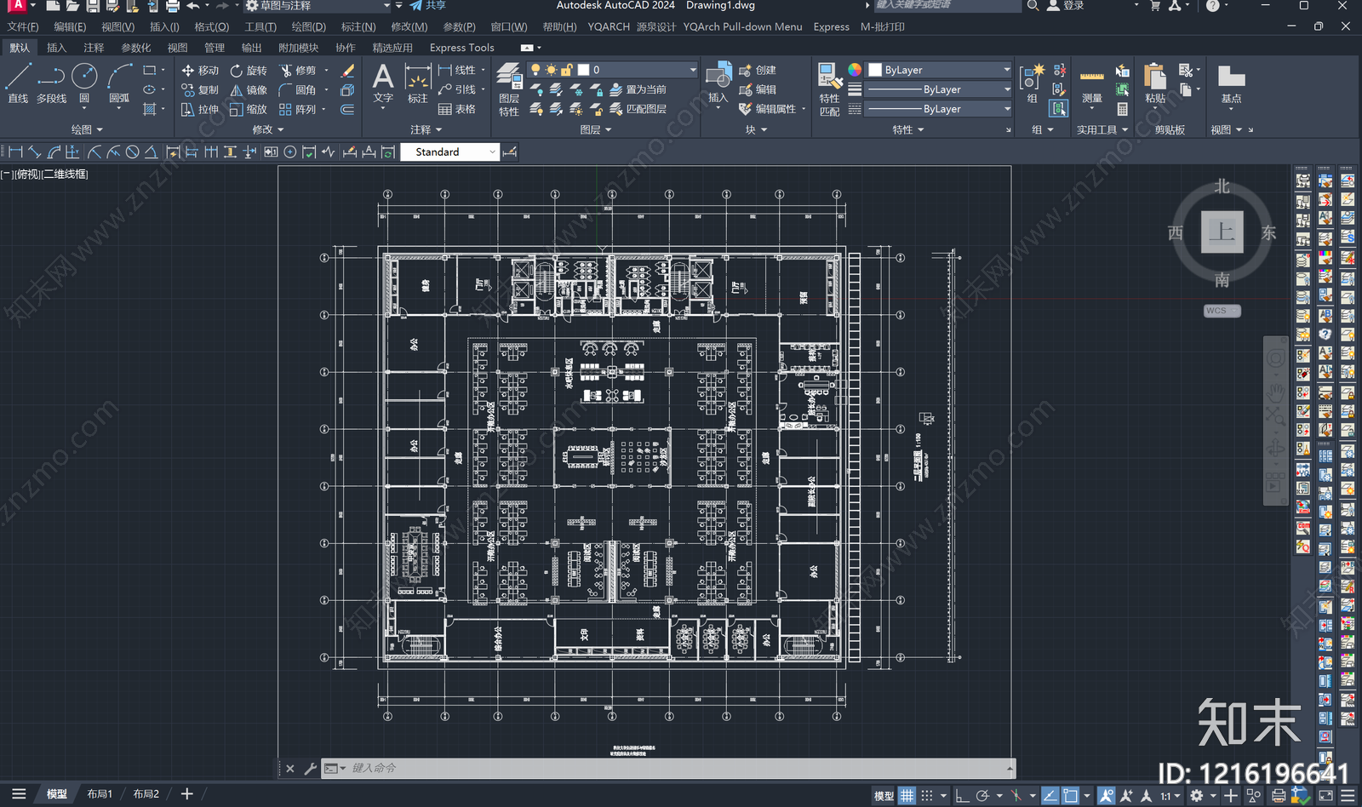1362x807 pixels.
Task: Click the WCS coordinate system button
Action: (1222, 311)
